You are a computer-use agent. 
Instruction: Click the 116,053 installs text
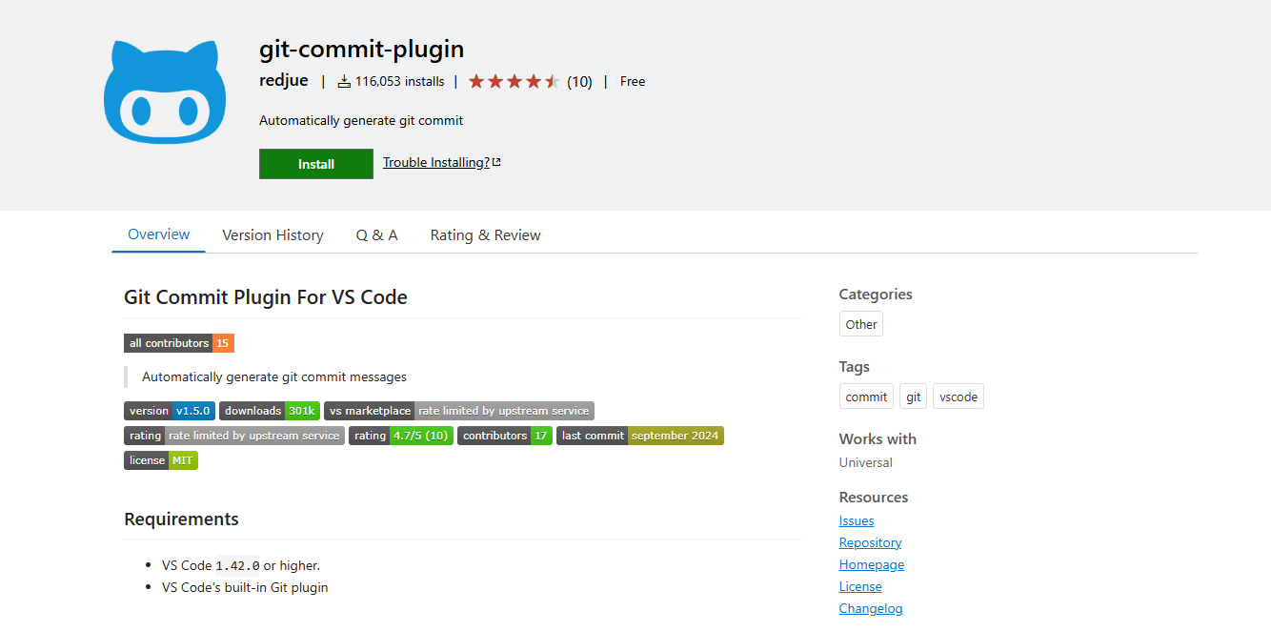(400, 82)
